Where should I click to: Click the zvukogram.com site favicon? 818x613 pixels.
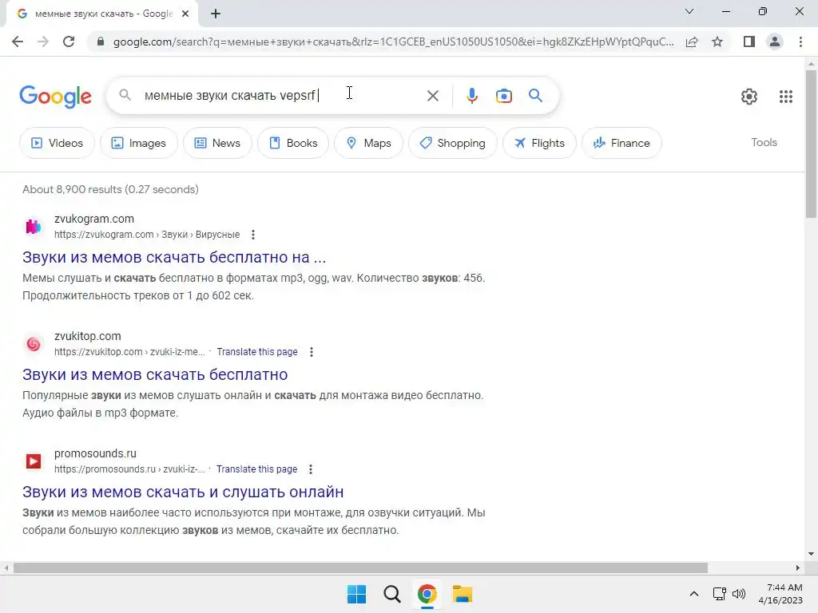[x=34, y=227]
